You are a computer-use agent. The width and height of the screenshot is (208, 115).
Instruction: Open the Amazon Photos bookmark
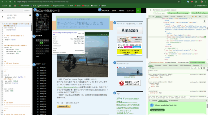pyautogui.click(x=43, y=6)
